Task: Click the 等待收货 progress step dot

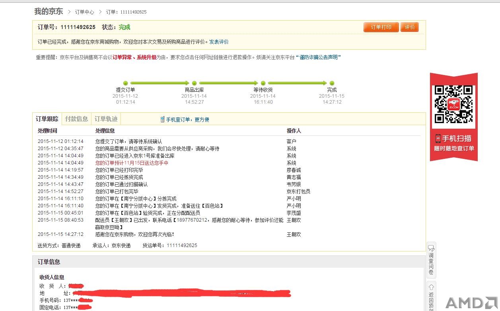Action: point(263,83)
